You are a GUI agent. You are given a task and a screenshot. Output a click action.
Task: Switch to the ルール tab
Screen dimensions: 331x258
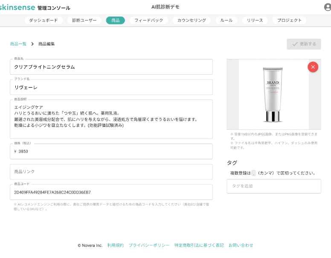click(226, 21)
